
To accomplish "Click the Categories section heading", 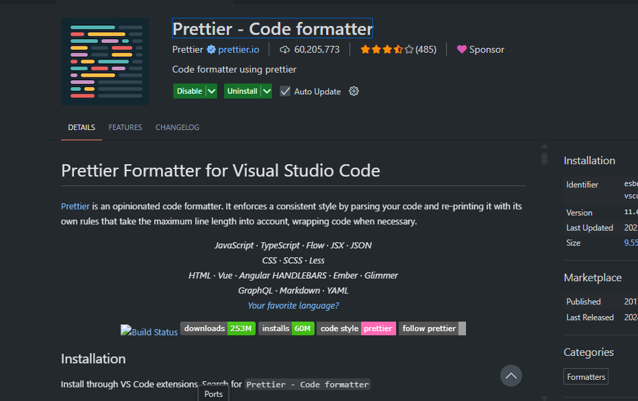I will (589, 352).
